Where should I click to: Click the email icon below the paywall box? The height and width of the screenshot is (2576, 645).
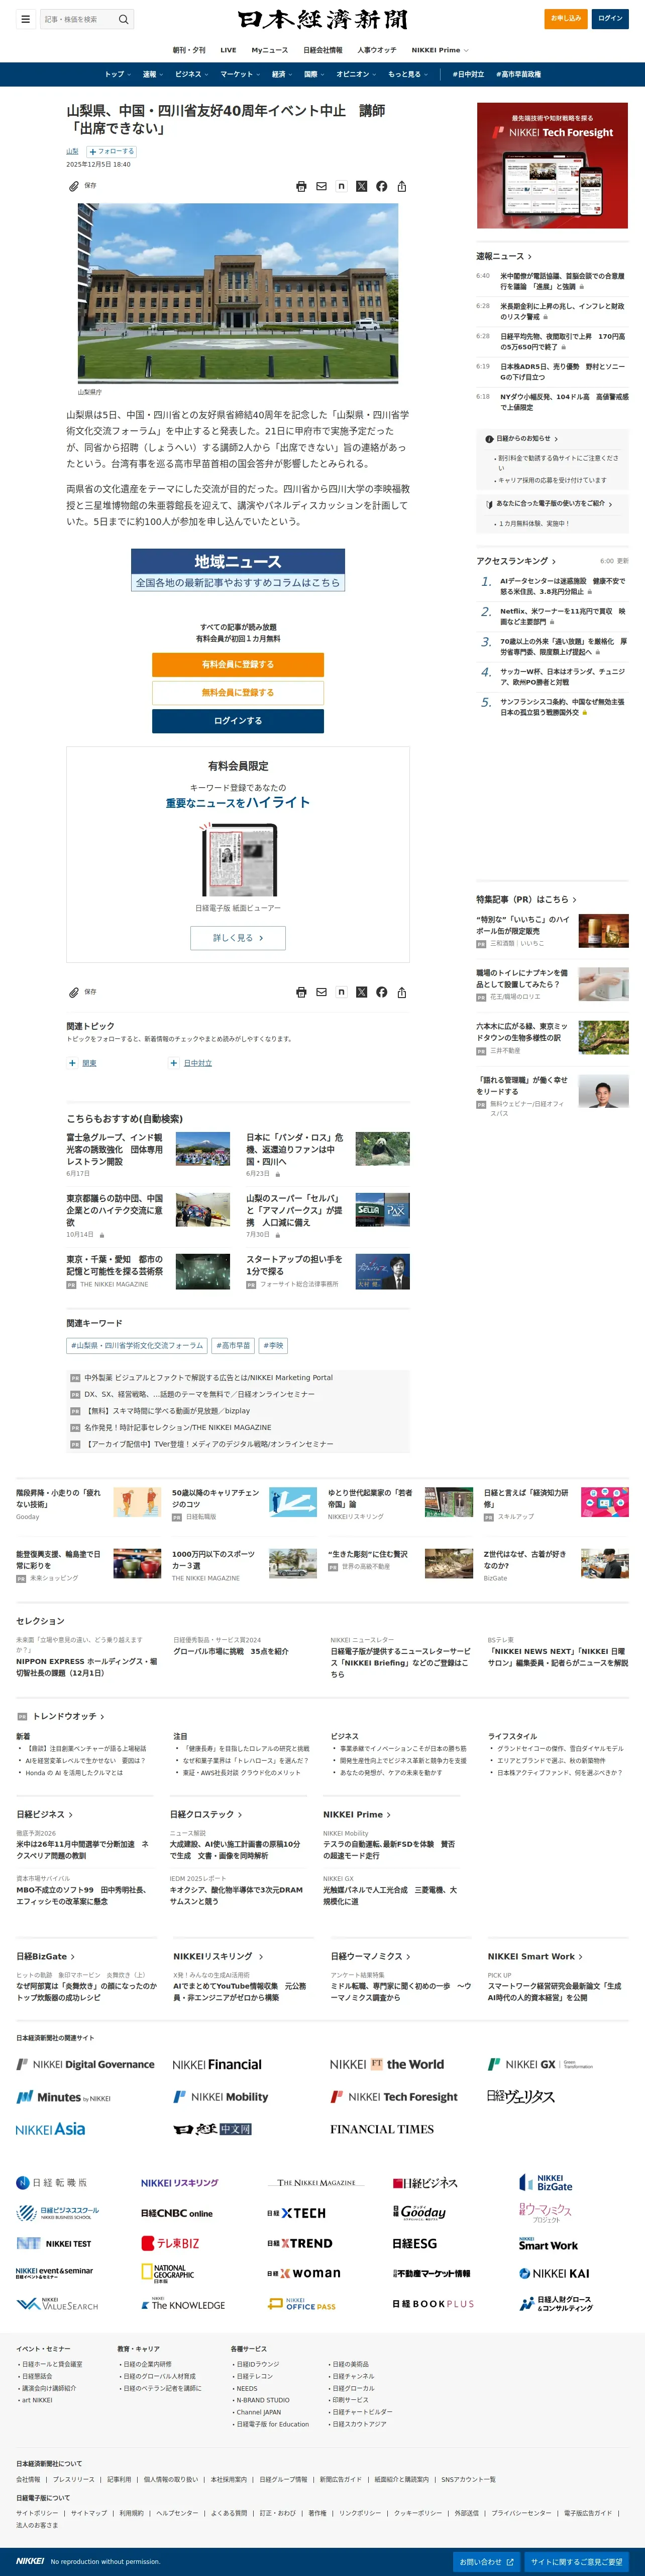[x=321, y=992]
